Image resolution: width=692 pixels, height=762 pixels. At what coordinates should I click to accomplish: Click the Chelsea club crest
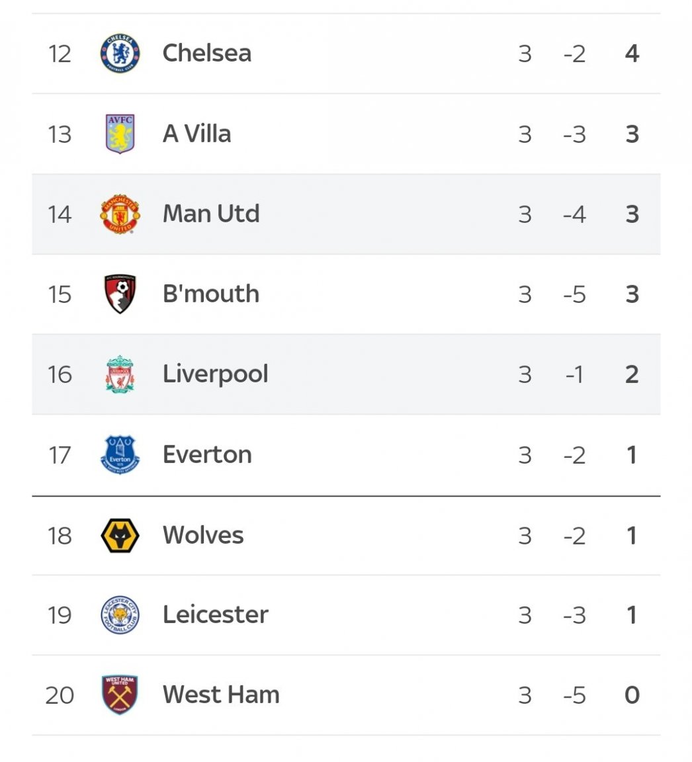tap(120, 54)
